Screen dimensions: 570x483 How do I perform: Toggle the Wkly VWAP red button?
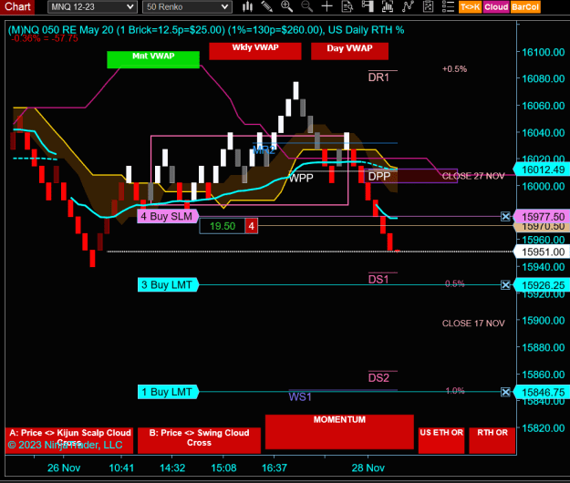[255, 51]
